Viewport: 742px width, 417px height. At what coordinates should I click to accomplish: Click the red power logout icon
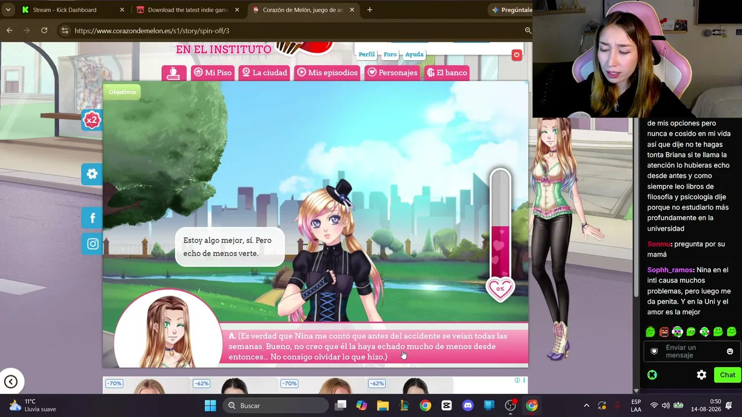(x=517, y=55)
